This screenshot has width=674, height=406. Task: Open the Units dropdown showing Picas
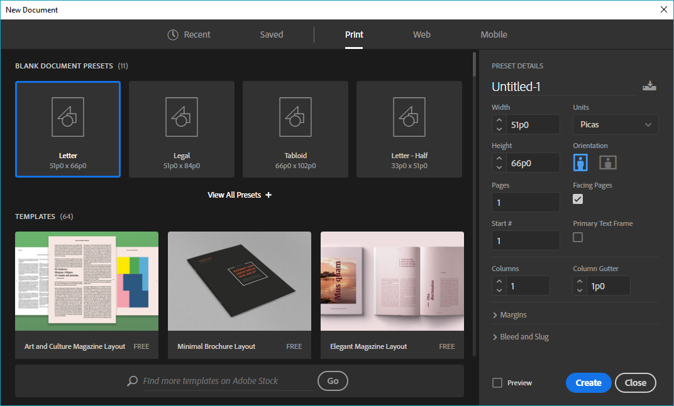pos(615,124)
